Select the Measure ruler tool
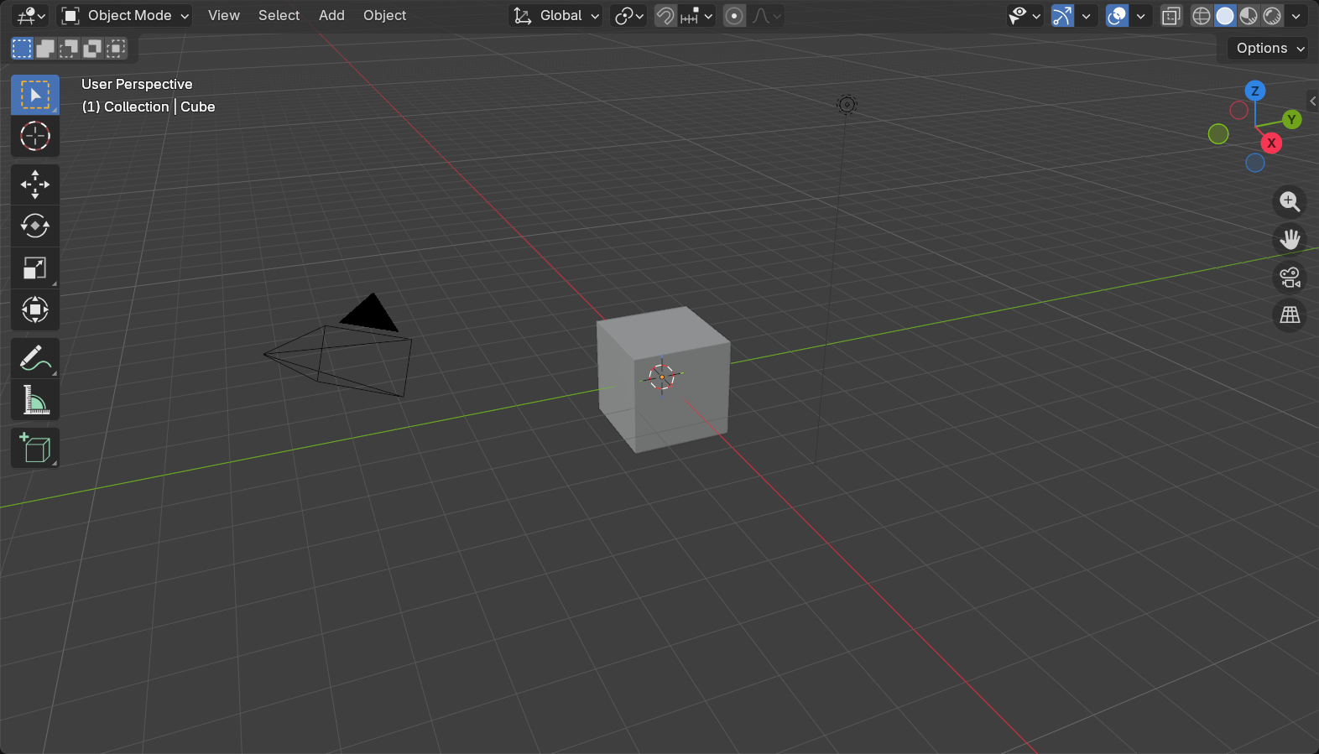Viewport: 1319px width, 754px height. point(35,400)
